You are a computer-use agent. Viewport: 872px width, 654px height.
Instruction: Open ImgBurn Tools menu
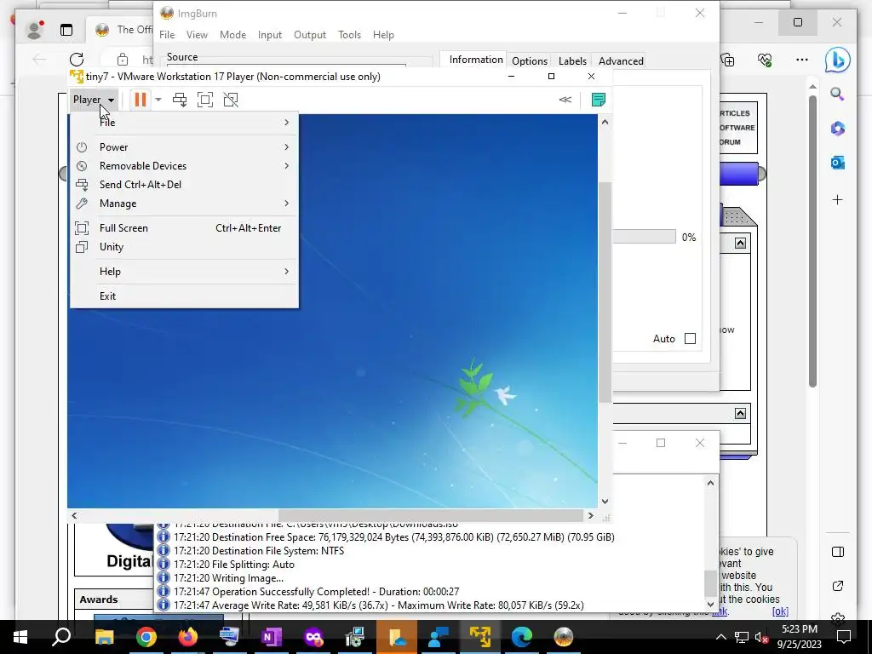tap(349, 34)
